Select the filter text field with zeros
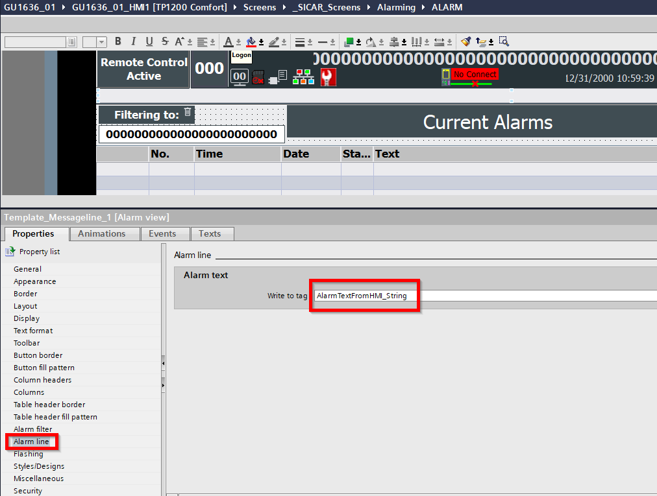 192,134
